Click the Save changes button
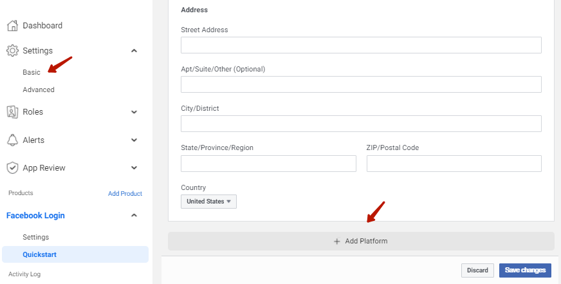 [525, 270]
